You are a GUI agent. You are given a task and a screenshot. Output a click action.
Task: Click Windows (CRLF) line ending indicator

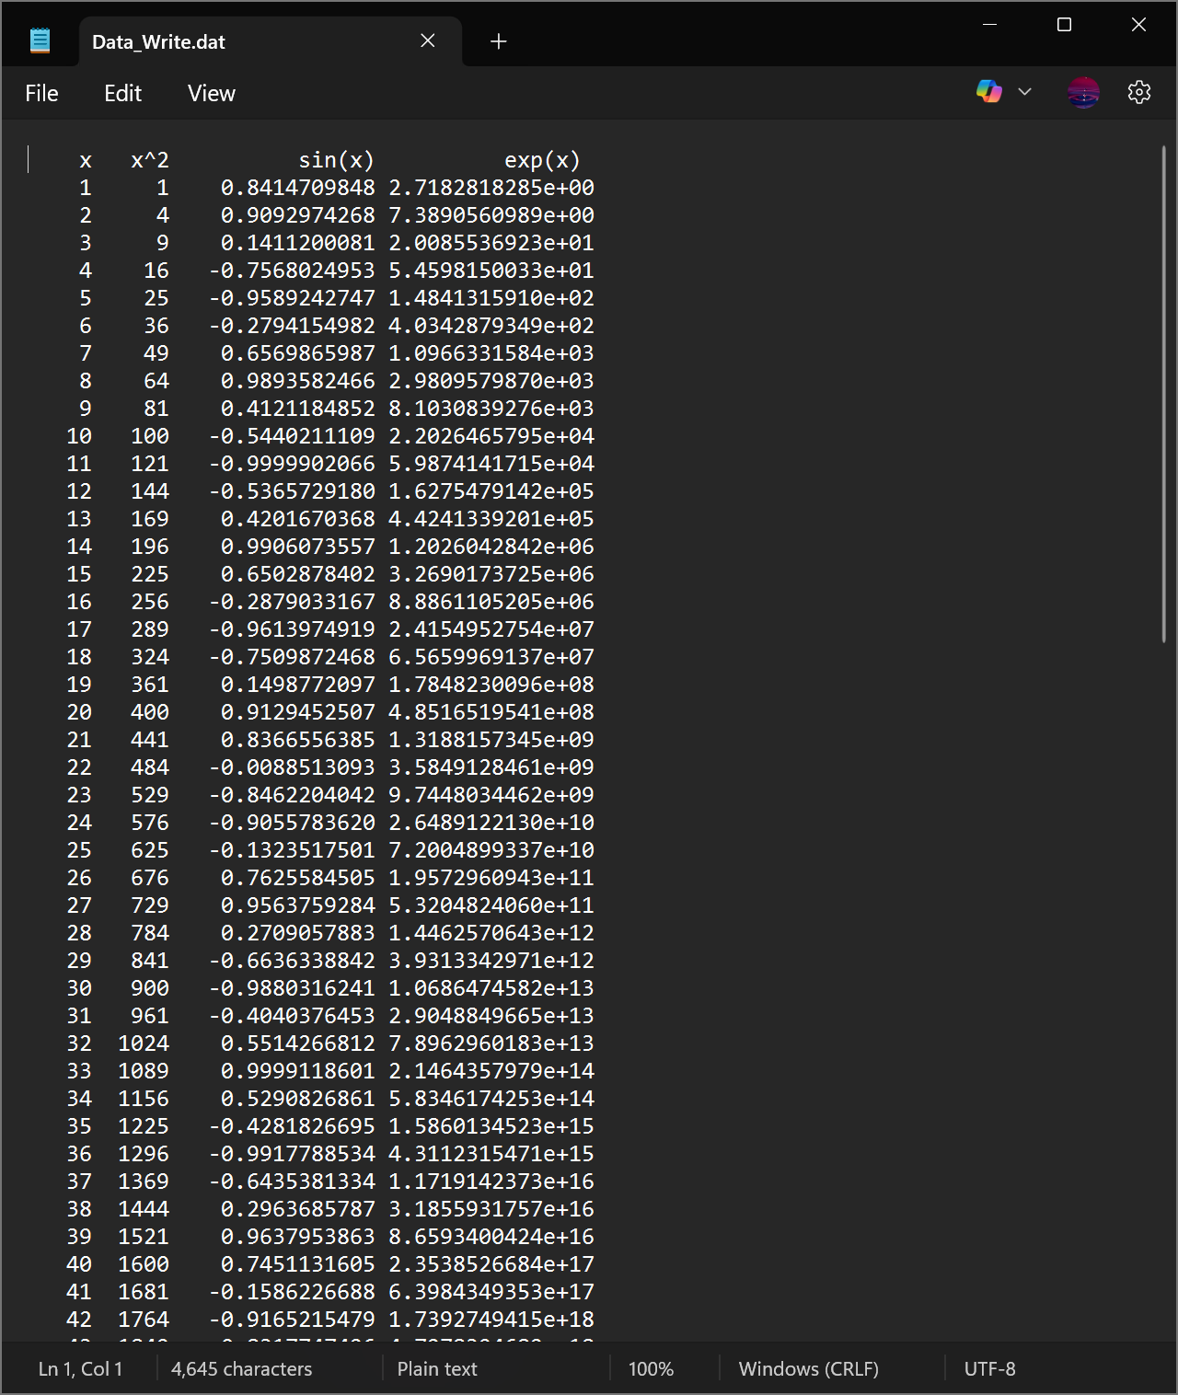point(808,1369)
